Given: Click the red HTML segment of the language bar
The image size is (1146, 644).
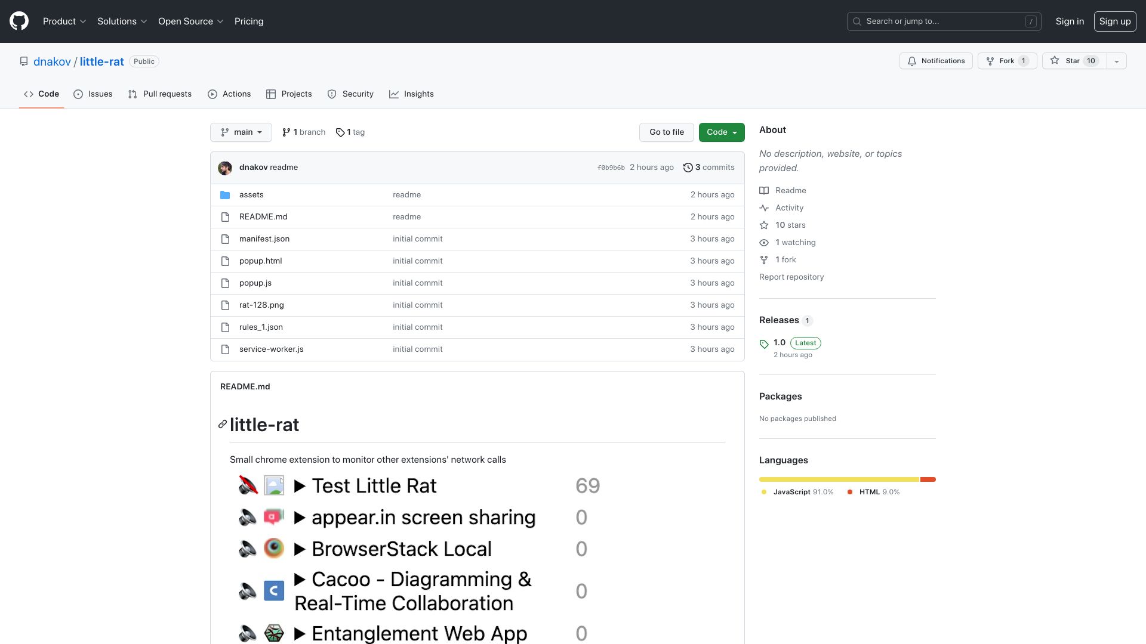Looking at the screenshot, I should (928, 479).
